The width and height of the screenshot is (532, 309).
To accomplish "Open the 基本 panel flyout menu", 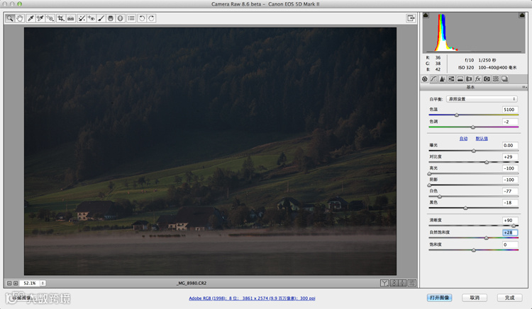I will point(524,87).
